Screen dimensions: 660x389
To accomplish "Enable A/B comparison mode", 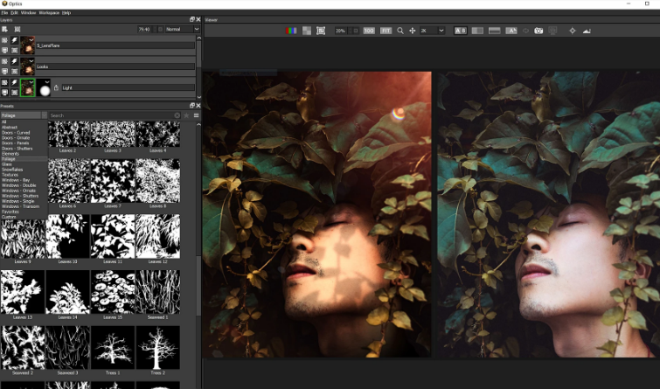I will pos(461,31).
